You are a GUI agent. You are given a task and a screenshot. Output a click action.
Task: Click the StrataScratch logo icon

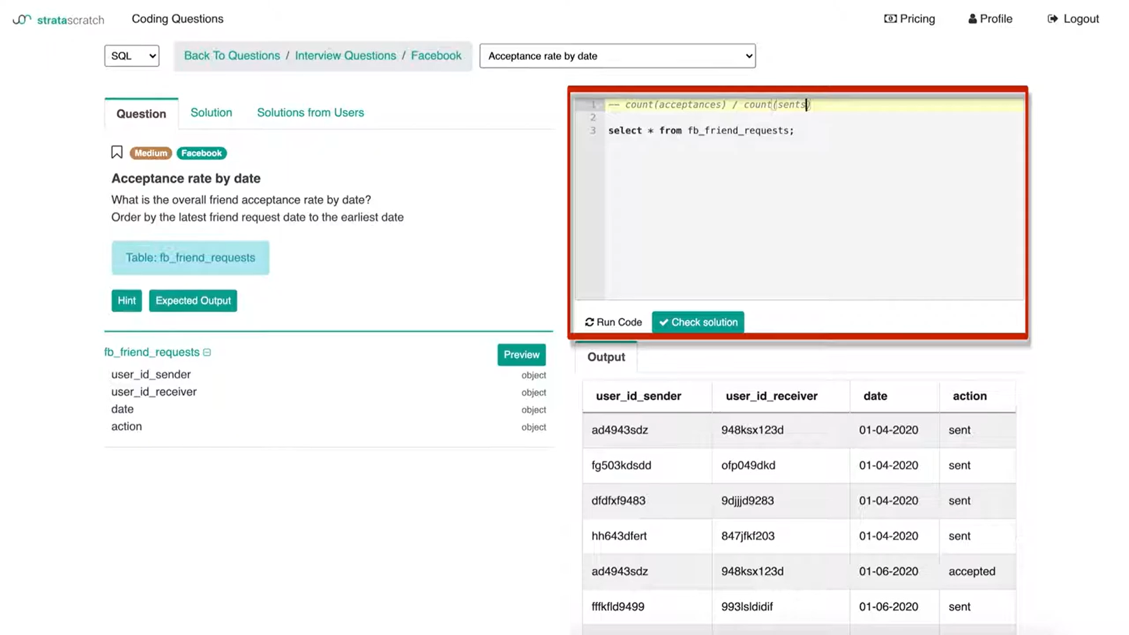click(22, 19)
